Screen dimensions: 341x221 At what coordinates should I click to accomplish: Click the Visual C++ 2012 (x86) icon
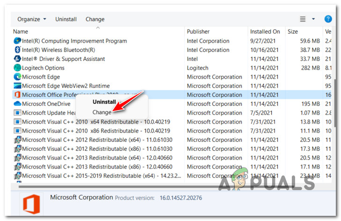click(17, 148)
